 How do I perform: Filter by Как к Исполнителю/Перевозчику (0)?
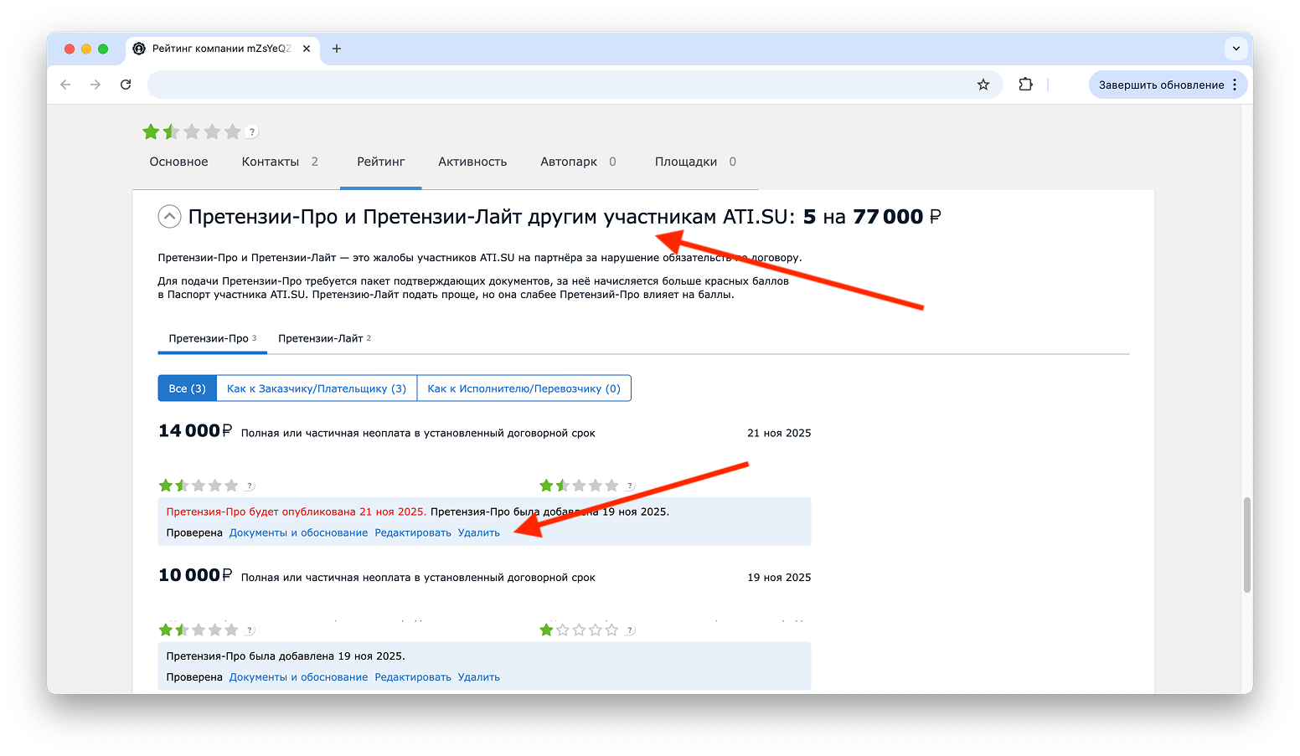coord(524,388)
